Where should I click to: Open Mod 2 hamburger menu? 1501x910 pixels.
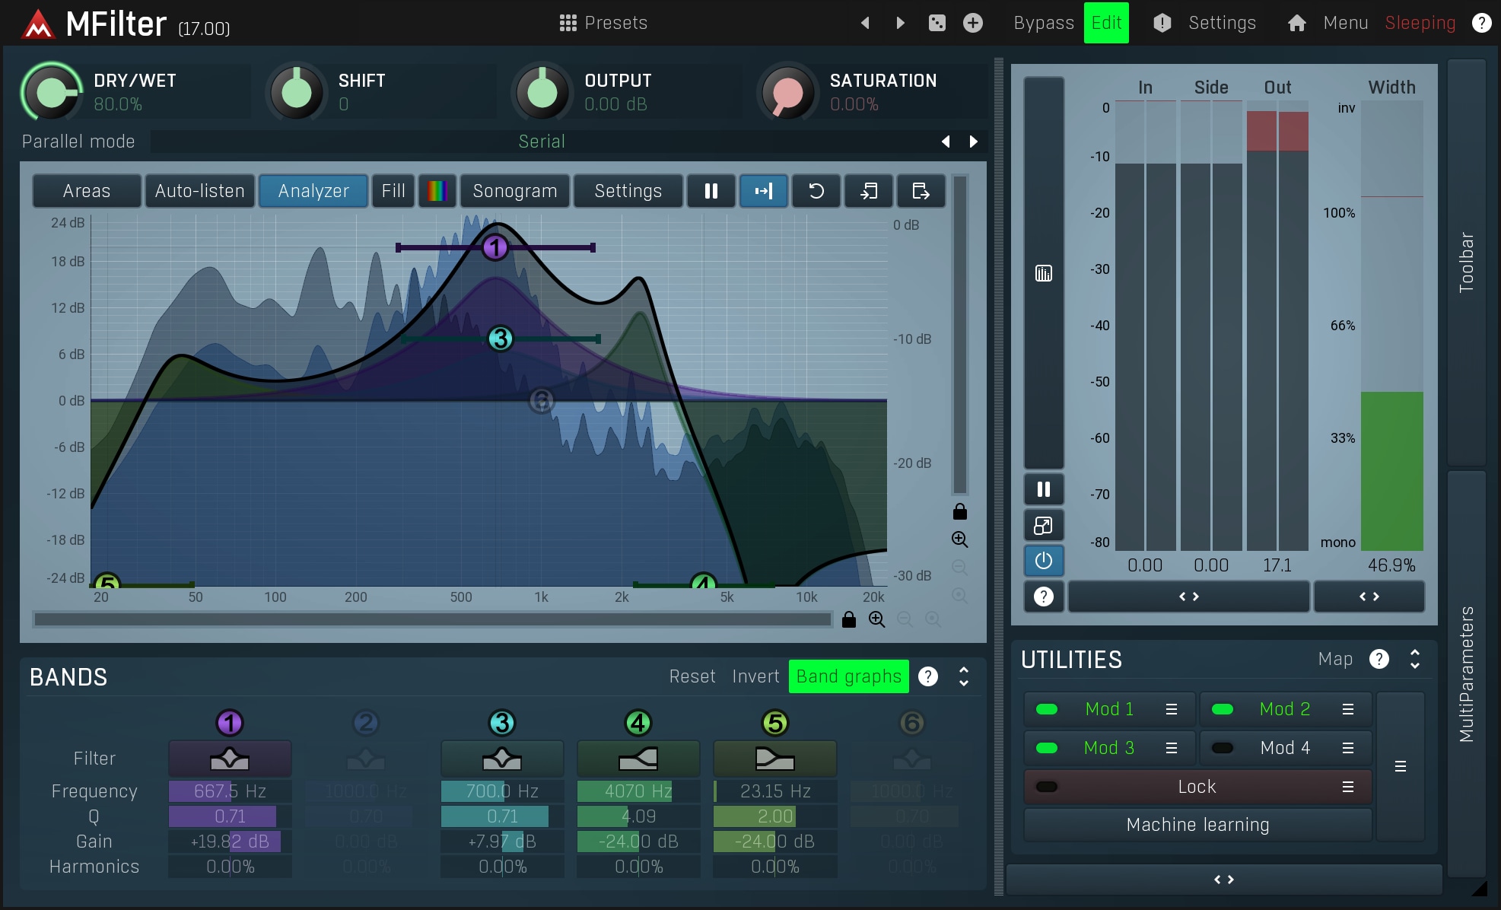pos(1347,709)
